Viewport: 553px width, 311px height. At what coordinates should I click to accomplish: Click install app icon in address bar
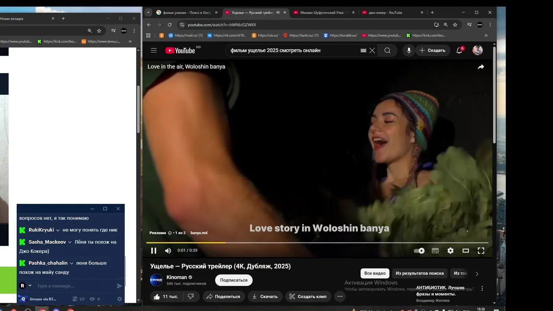(436, 25)
